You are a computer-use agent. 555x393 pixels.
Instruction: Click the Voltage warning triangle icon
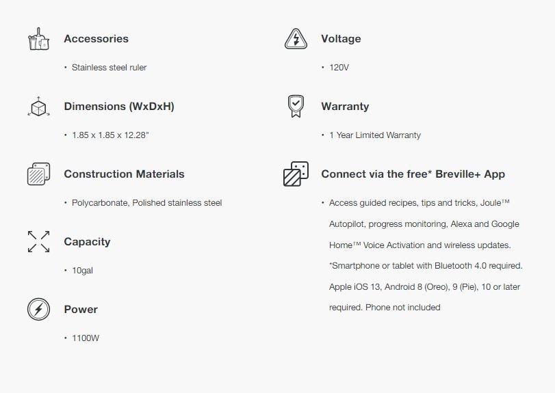click(x=296, y=39)
